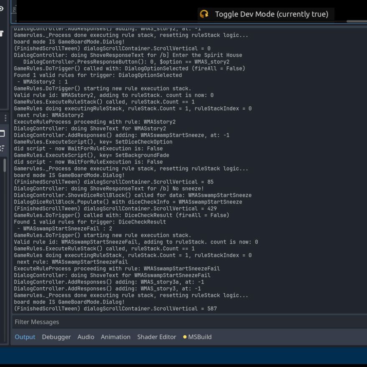Click the 'adding: WMAS_story3a' log line
Viewport: 367px width, 367px height.
109,282
